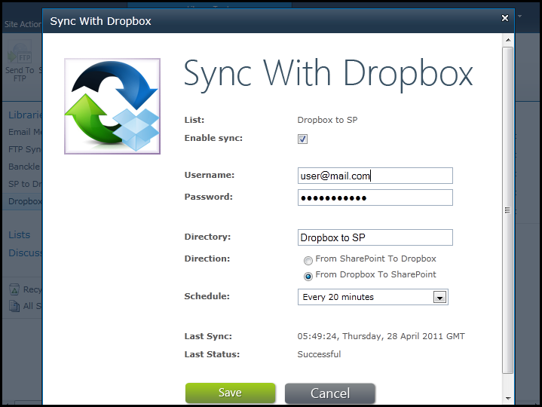
Task: Open Libraries heading in sidebar
Action: (25, 115)
